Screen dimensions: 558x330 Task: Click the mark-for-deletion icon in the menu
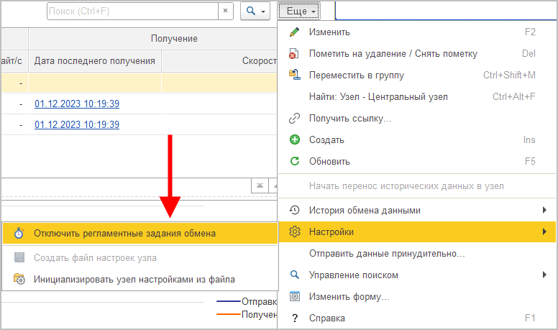pyautogui.click(x=294, y=54)
